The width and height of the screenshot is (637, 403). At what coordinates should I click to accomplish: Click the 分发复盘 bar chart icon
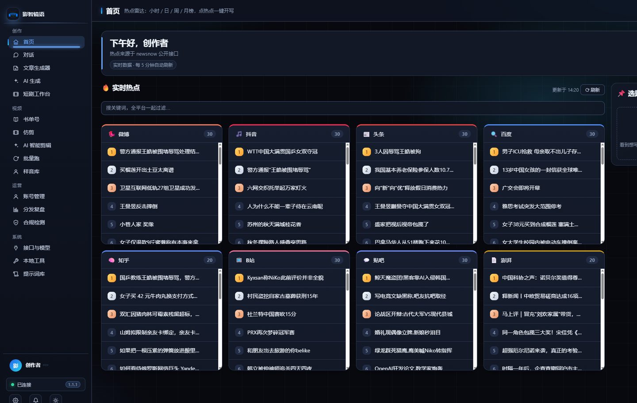pyautogui.click(x=16, y=209)
